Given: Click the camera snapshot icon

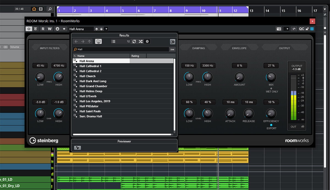Looking at the screenshot, I should [279, 29].
